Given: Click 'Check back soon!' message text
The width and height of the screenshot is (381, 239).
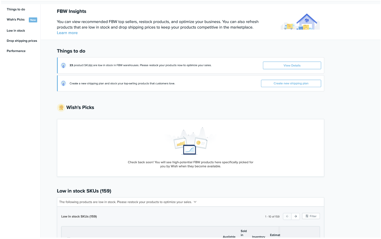Looking at the screenshot, I should (x=190, y=164).
